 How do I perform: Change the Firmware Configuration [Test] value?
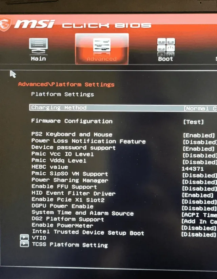[x=193, y=122]
